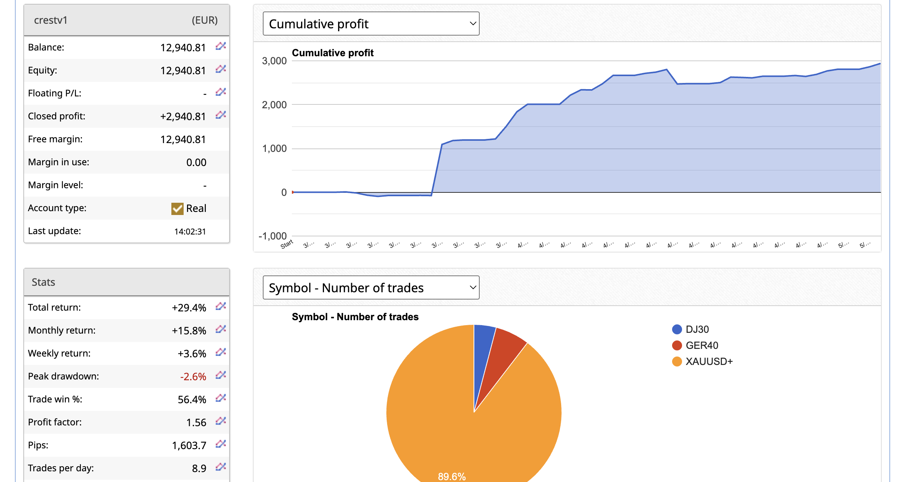Click the chart icon next to Equity
902x482 pixels.
click(221, 69)
